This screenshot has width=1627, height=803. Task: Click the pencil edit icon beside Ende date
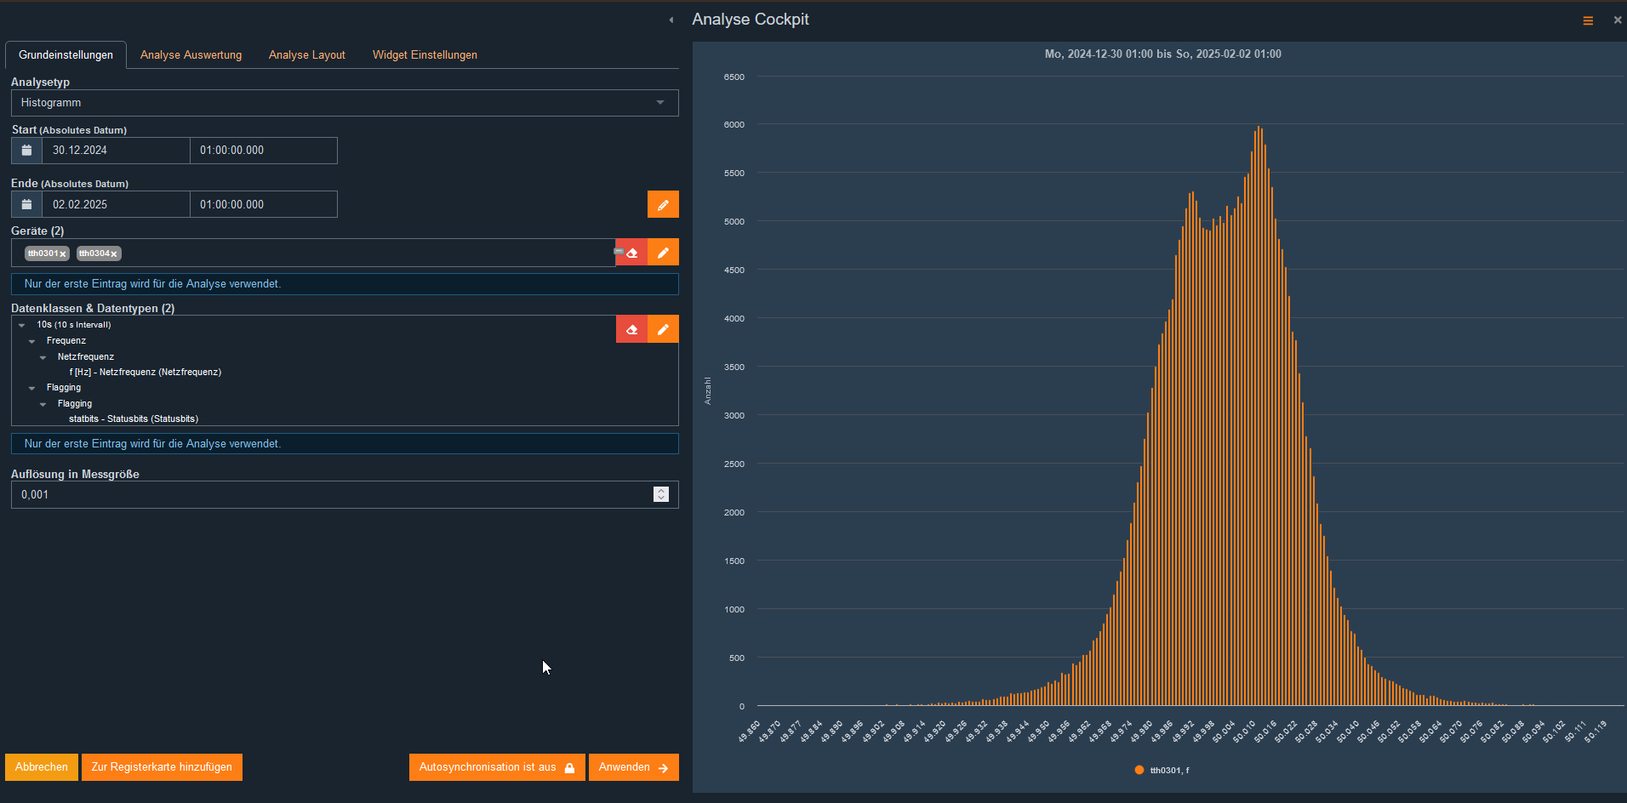[x=663, y=205]
